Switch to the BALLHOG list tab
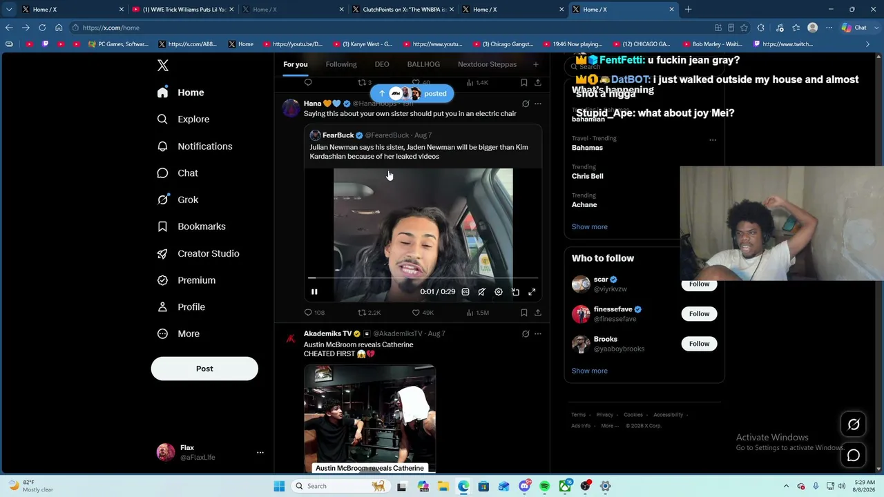Viewport: 884px width, 497px height. pyautogui.click(x=423, y=64)
